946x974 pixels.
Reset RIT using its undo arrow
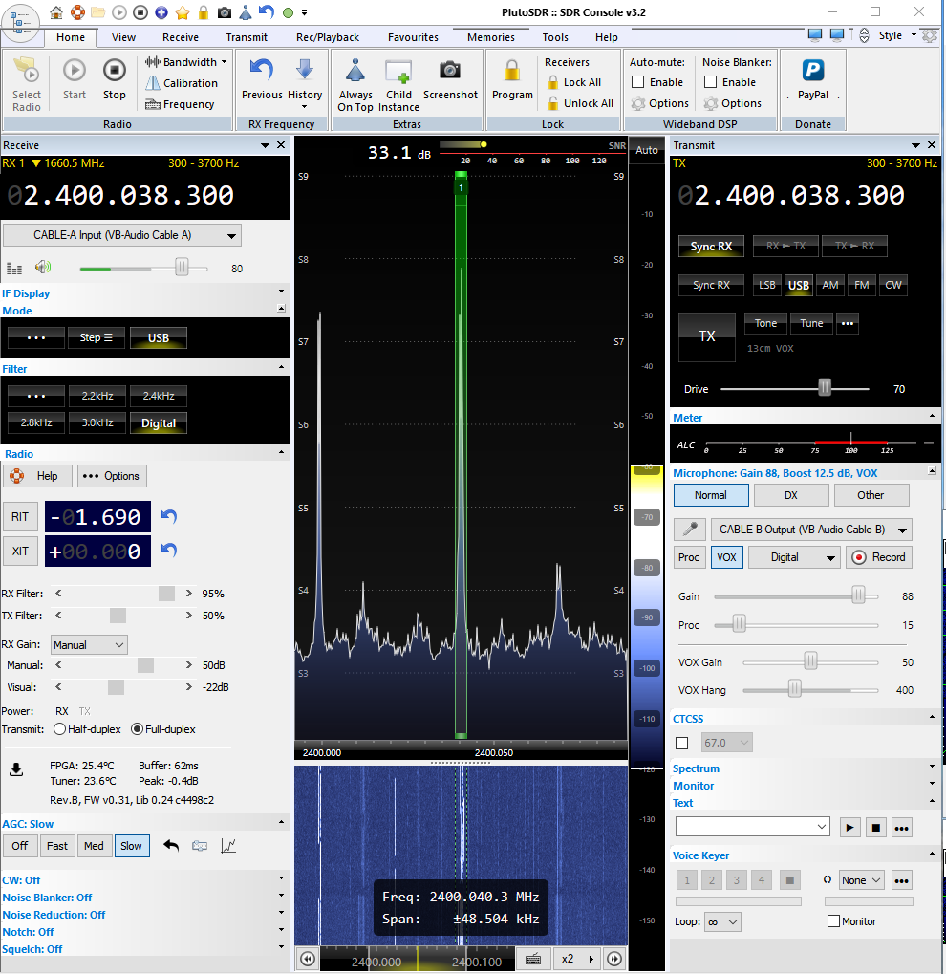169,516
